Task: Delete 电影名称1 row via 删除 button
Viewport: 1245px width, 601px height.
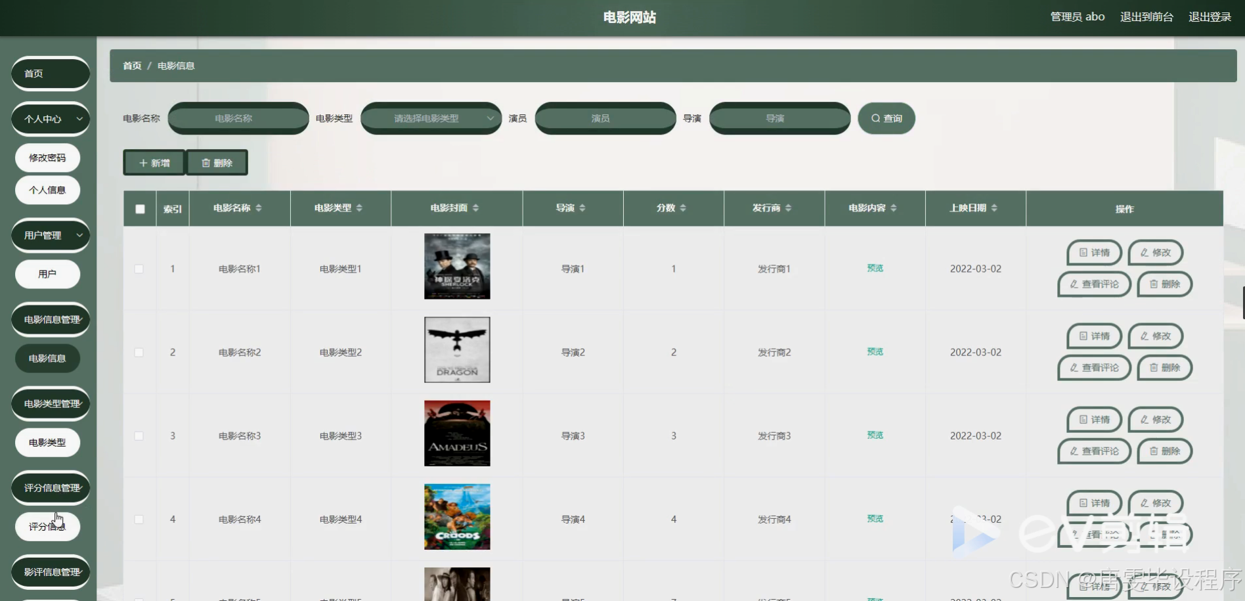Action: (x=1165, y=284)
